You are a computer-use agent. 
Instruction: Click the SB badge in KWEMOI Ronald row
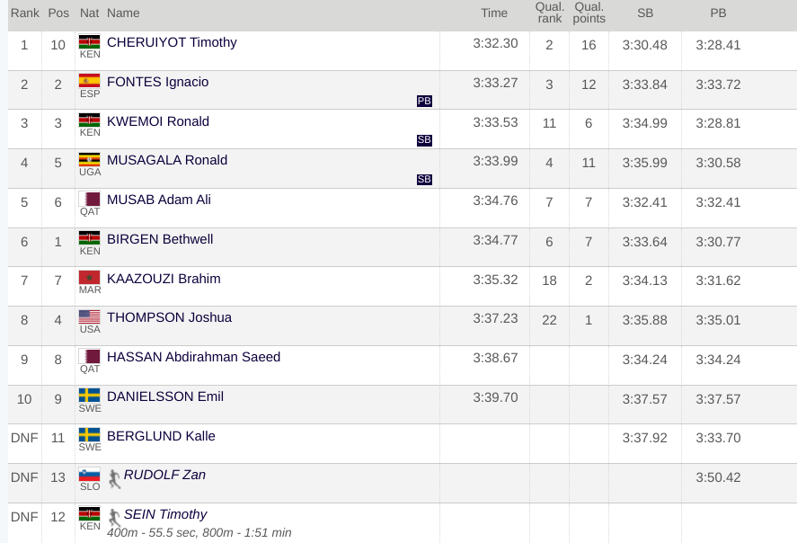coord(424,140)
